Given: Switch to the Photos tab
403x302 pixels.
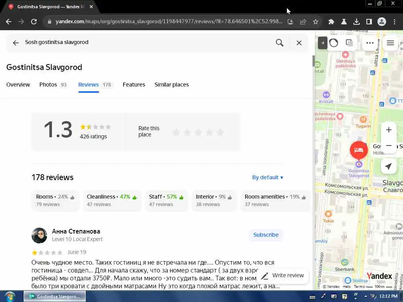Looking at the screenshot, I should [53, 85].
